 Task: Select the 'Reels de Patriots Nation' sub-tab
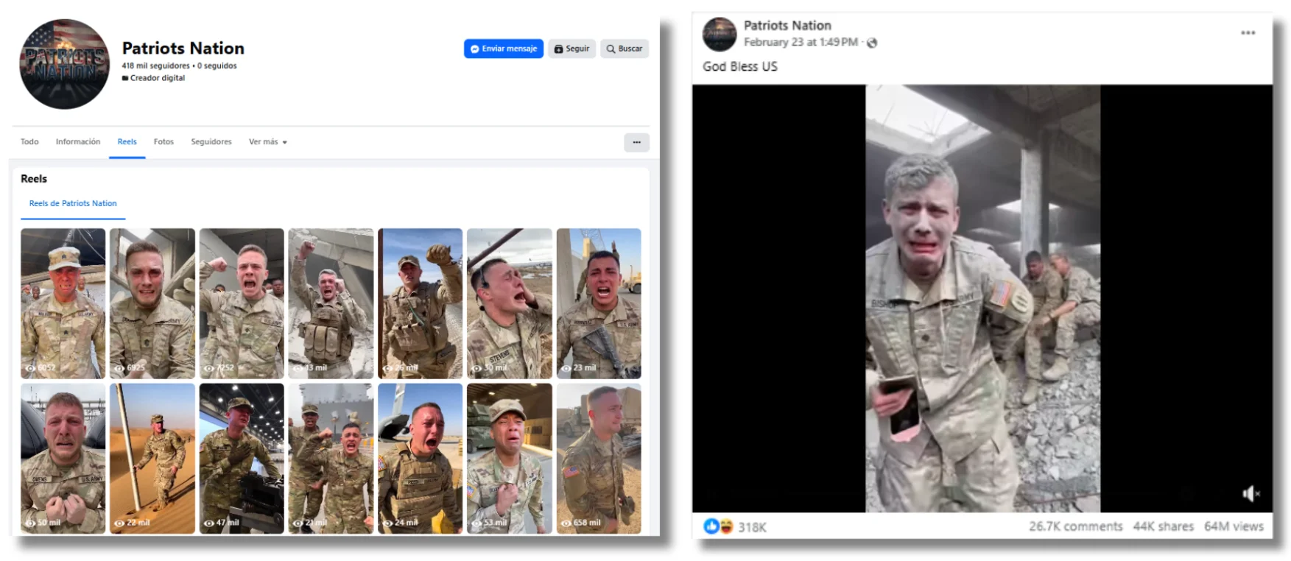pos(73,204)
